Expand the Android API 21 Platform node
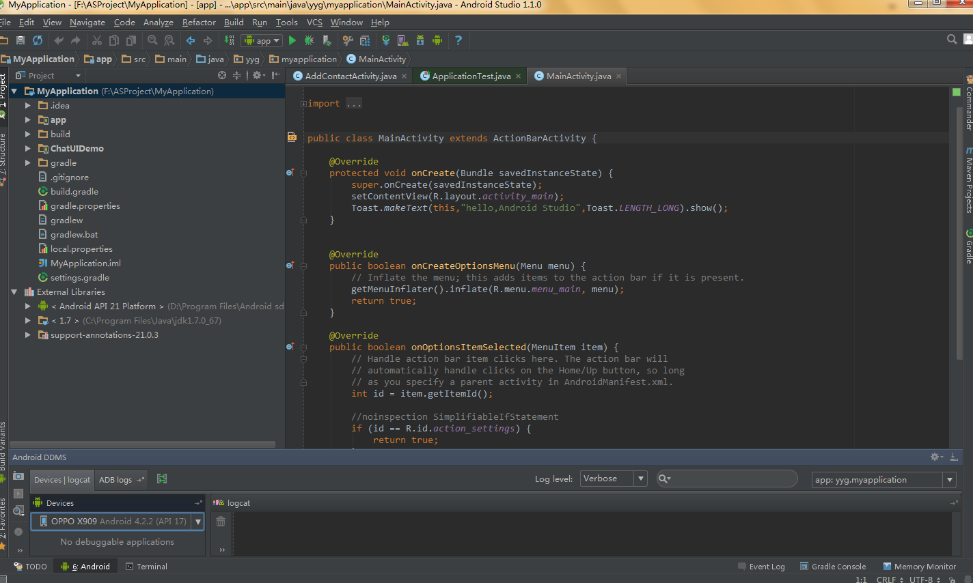Image resolution: width=973 pixels, height=583 pixels. click(28, 307)
